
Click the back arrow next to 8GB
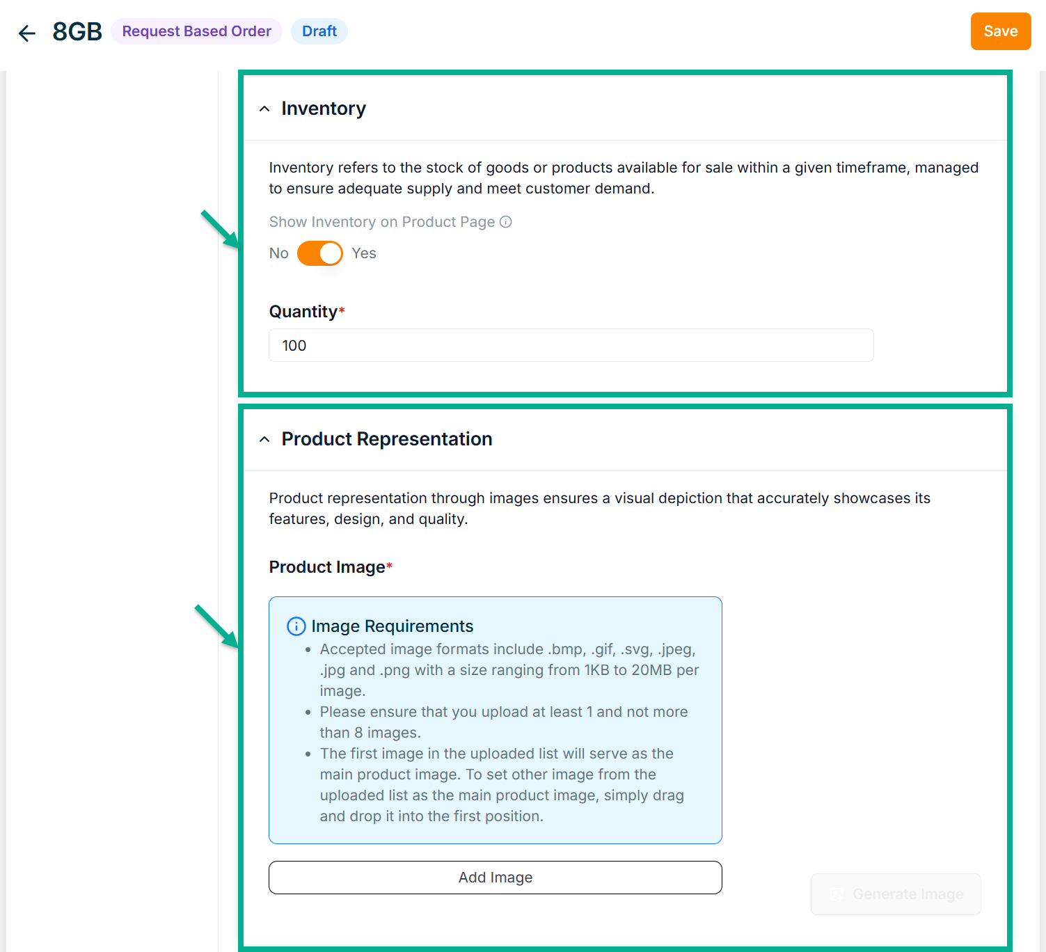tap(27, 33)
